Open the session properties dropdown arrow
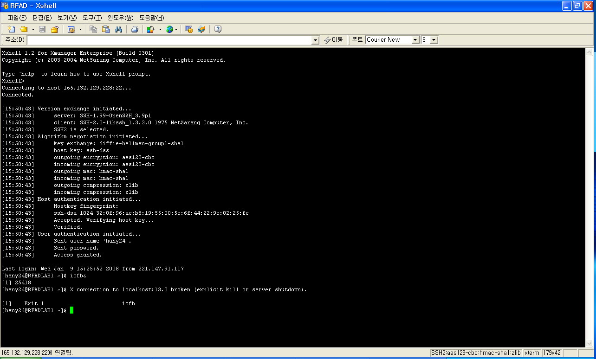 80,29
